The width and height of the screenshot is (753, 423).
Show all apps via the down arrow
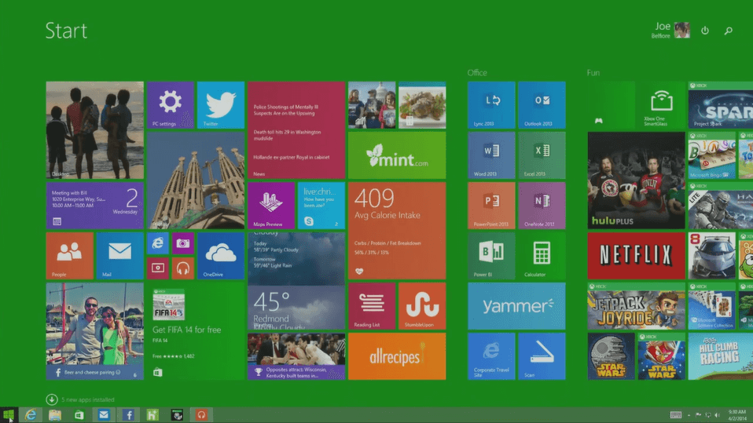(51, 399)
